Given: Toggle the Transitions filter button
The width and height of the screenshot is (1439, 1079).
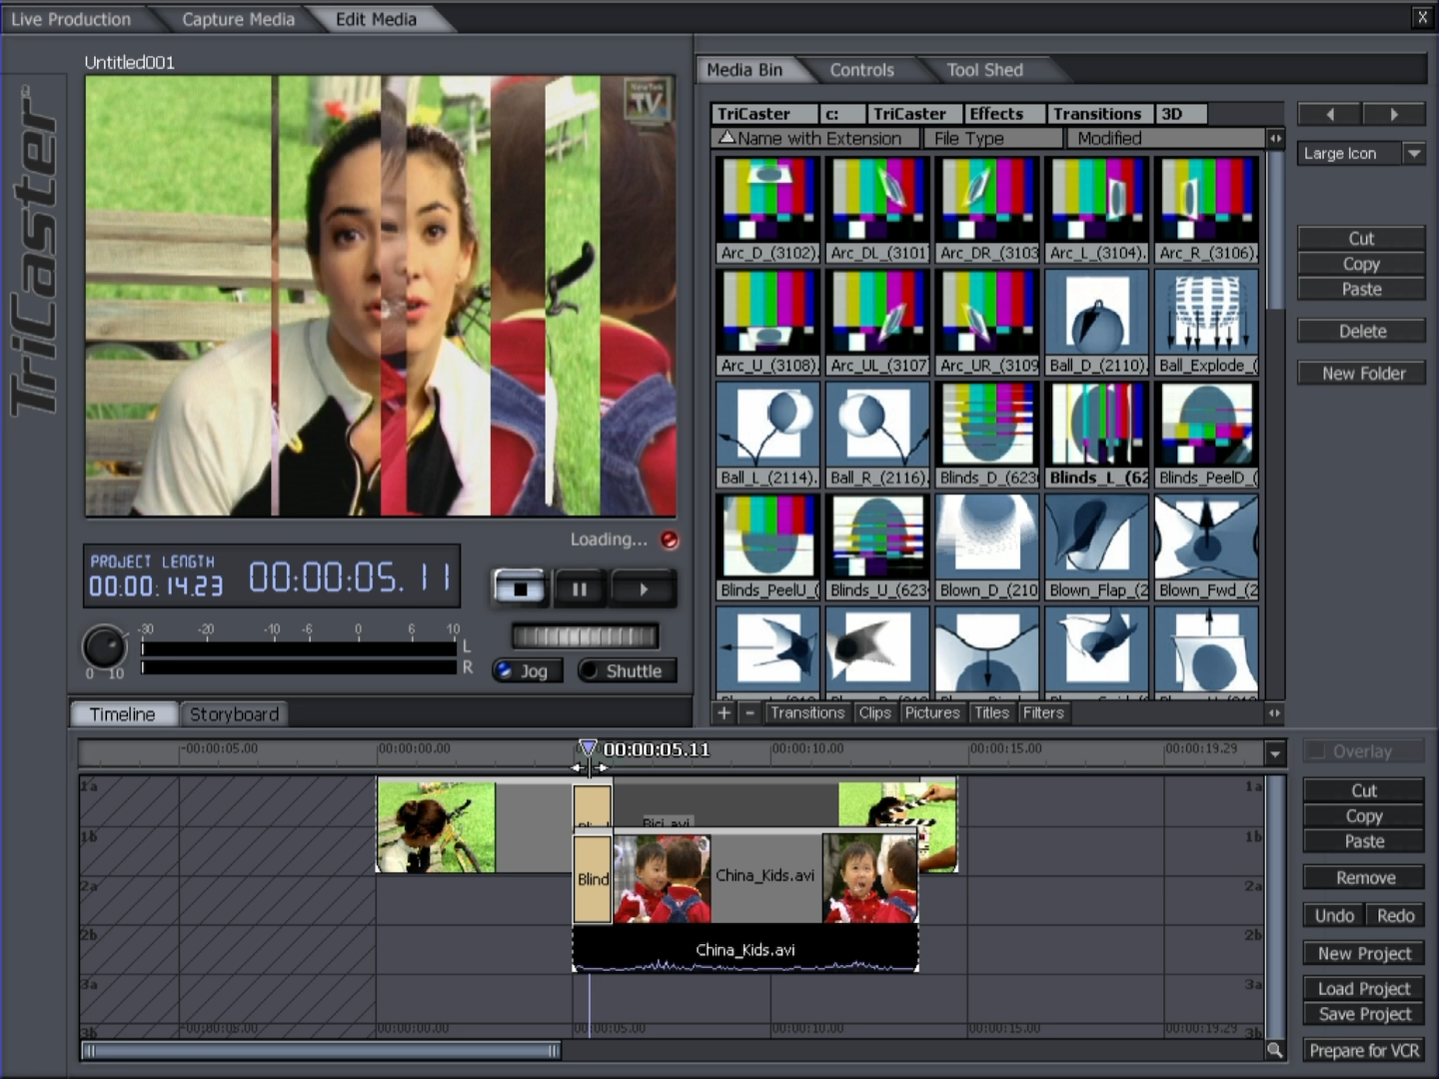Looking at the screenshot, I should click(806, 712).
